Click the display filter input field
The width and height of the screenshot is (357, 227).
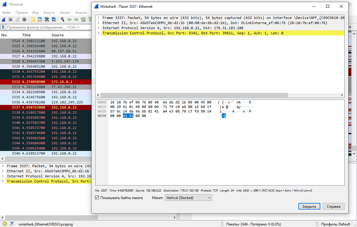49,27
